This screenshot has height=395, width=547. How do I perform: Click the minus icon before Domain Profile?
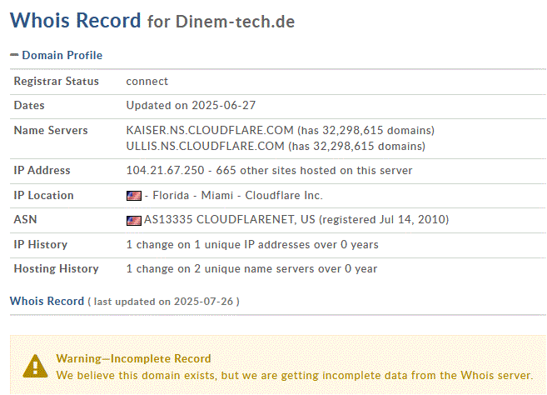pos(14,55)
